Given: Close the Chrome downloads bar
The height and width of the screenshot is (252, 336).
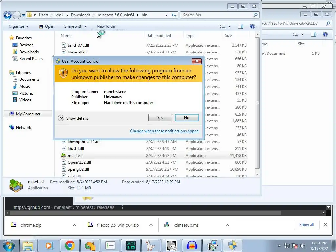Looking at the screenshot, I should point(325,225).
